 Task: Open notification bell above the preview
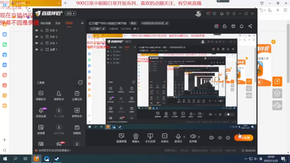tap(241, 26)
